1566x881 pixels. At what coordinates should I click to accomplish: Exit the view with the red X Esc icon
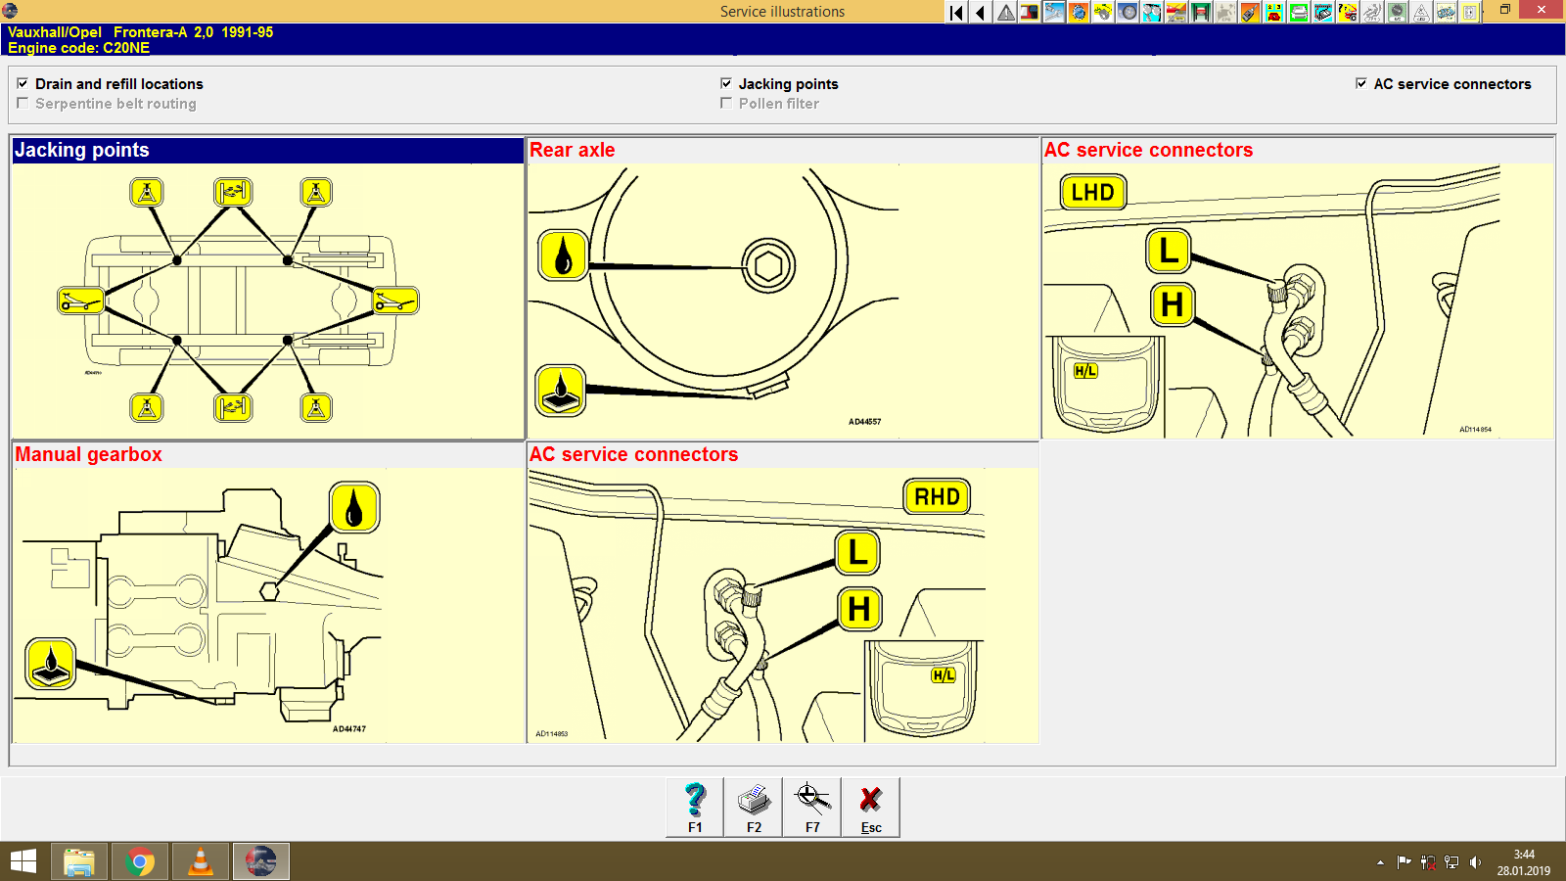[x=870, y=805]
